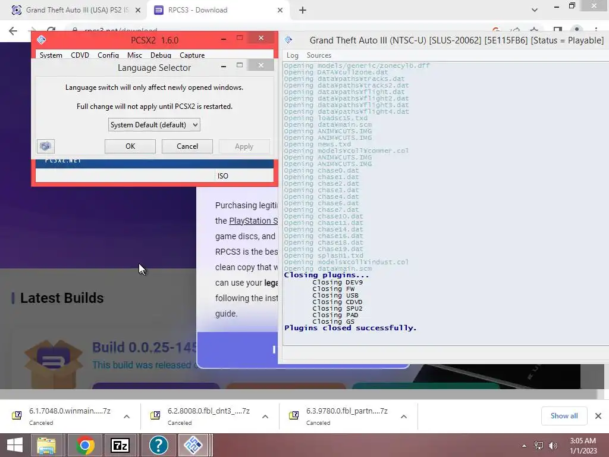
Task: Minimize the Language Selector dialog
Action: pos(224,66)
